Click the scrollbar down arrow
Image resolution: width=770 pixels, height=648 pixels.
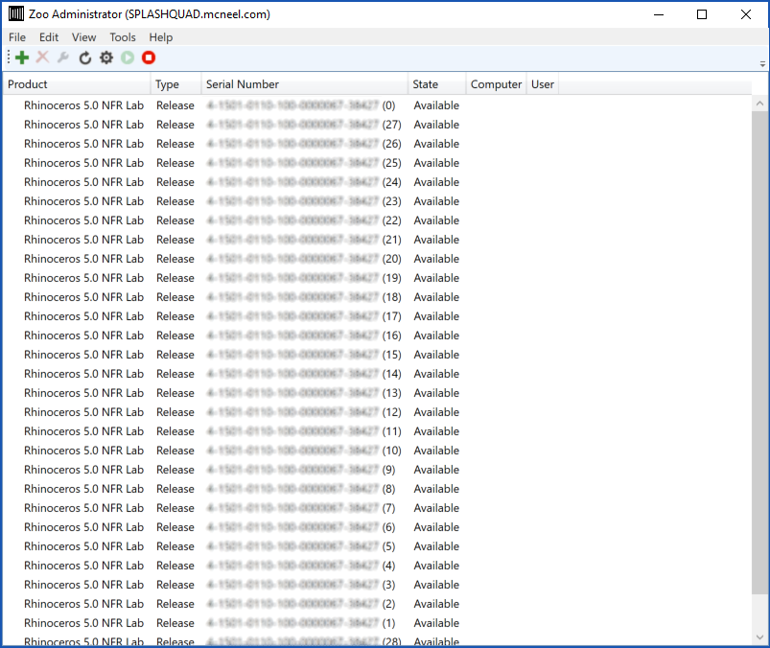click(x=759, y=637)
